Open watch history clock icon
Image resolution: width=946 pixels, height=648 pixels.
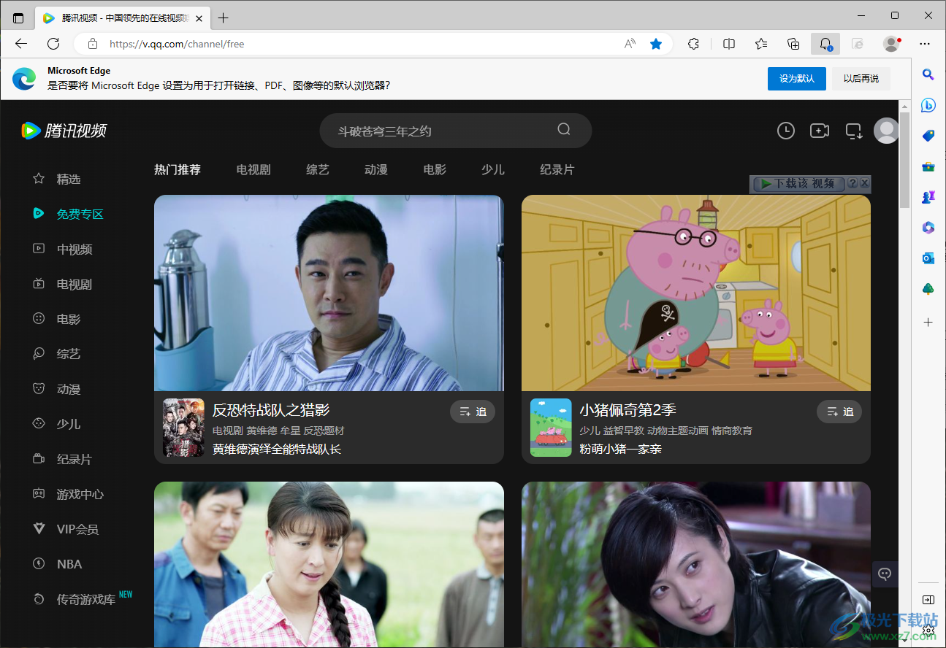tap(786, 131)
